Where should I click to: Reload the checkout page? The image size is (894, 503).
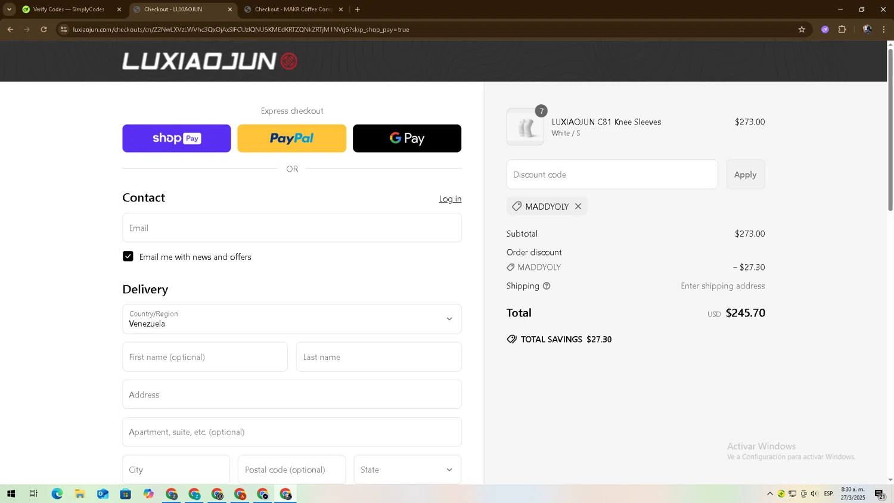pos(44,29)
